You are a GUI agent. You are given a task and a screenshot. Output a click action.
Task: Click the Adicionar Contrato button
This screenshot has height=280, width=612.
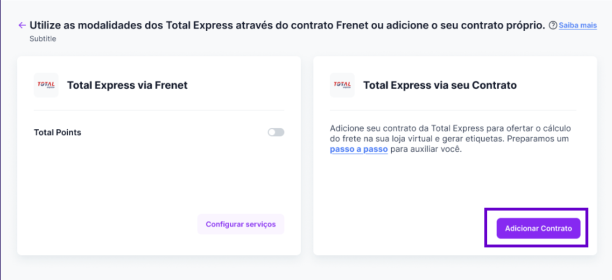point(538,228)
